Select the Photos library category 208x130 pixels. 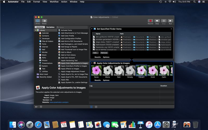(45, 60)
